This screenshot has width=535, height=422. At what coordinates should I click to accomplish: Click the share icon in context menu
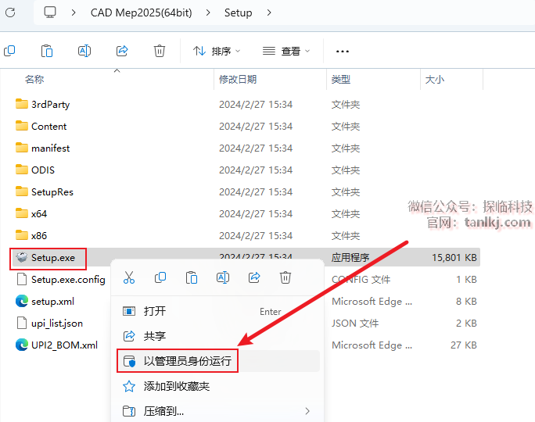(254, 277)
